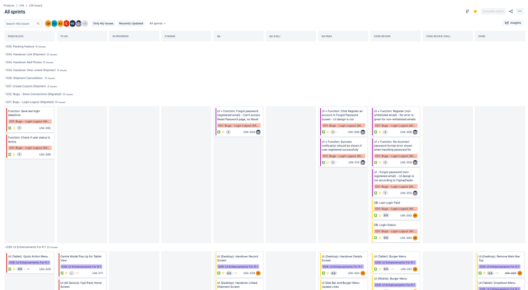The image size is (528, 290).
Task: Click the Projects breadcrumb link
Action: 9,5
